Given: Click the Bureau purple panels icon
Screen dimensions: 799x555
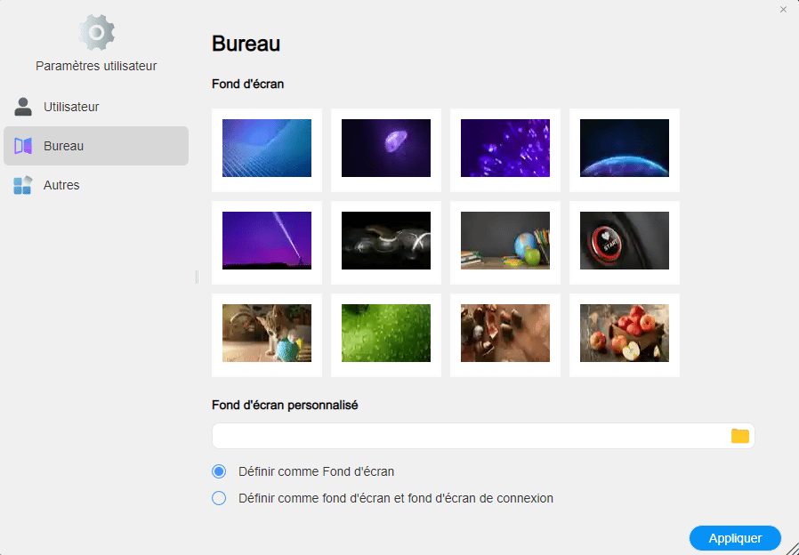Looking at the screenshot, I should pyautogui.click(x=23, y=146).
